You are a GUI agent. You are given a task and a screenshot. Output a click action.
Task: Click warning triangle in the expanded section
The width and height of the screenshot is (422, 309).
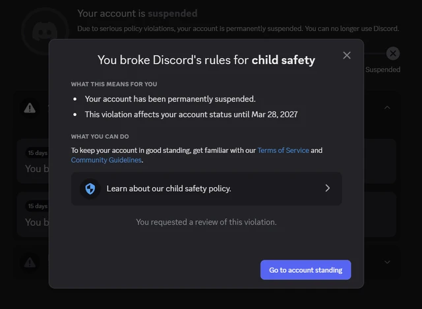coord(30,108)
